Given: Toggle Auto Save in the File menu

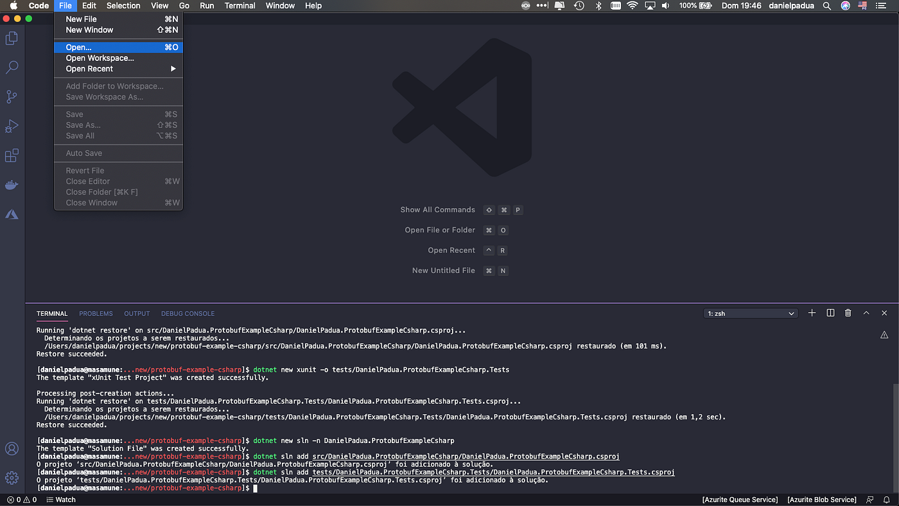Looking at the screenshot, I should point(85,153).
